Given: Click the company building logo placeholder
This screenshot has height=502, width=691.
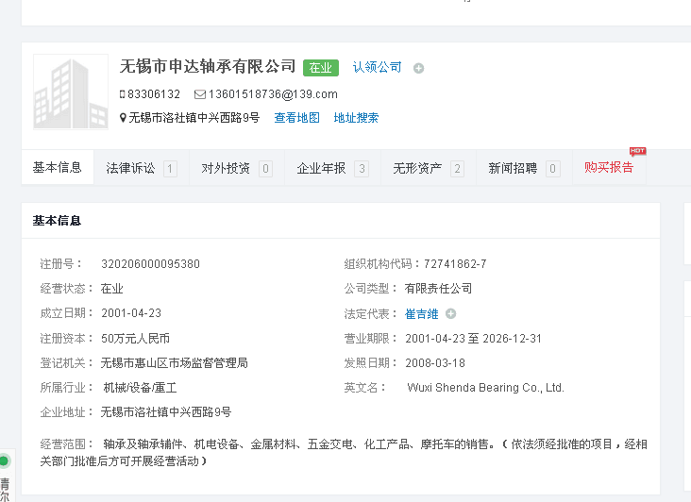Looking at the screenshot, I should point(71,92).
